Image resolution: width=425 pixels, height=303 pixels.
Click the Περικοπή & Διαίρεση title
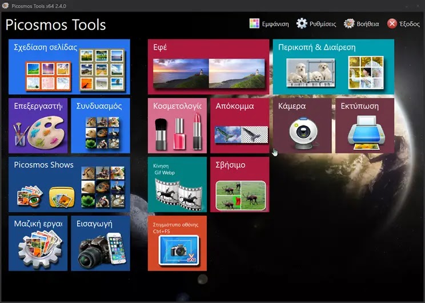coord(317,47)
